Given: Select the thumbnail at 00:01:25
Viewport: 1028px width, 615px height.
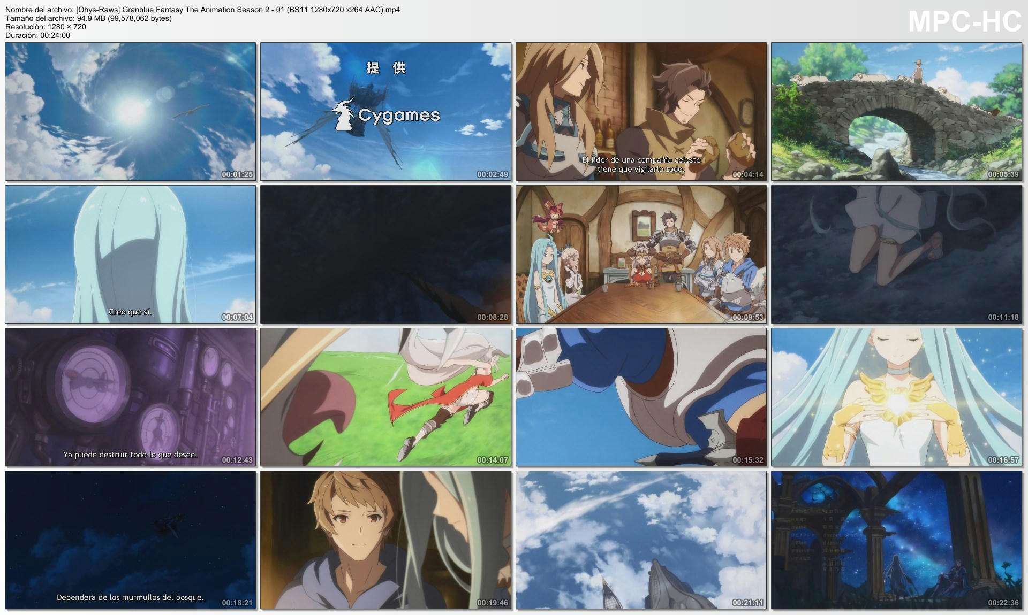Looking at the screenshot, I should coord(131,112).
